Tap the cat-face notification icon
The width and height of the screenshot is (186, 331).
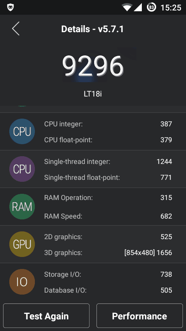[x=10, y=7]
